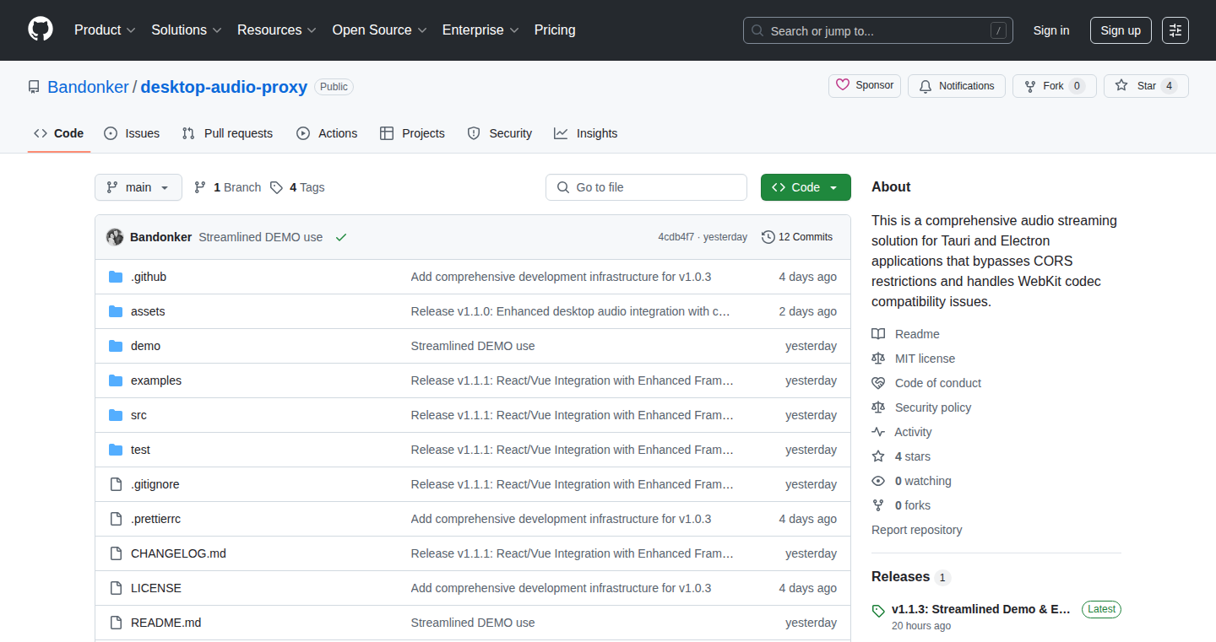Screen dimensions: 1216x642
Task: Open the Product dropdown menu
Action: click(105, 30)
